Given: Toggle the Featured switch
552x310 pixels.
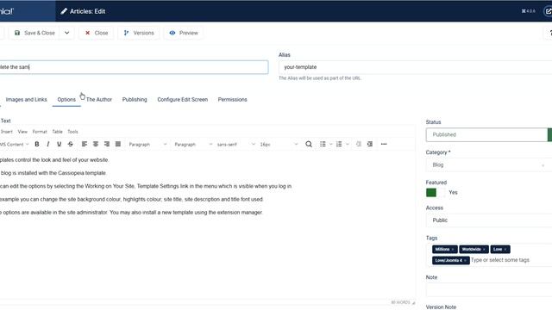Looking at the screenshot, I should (x=435, y=193).
